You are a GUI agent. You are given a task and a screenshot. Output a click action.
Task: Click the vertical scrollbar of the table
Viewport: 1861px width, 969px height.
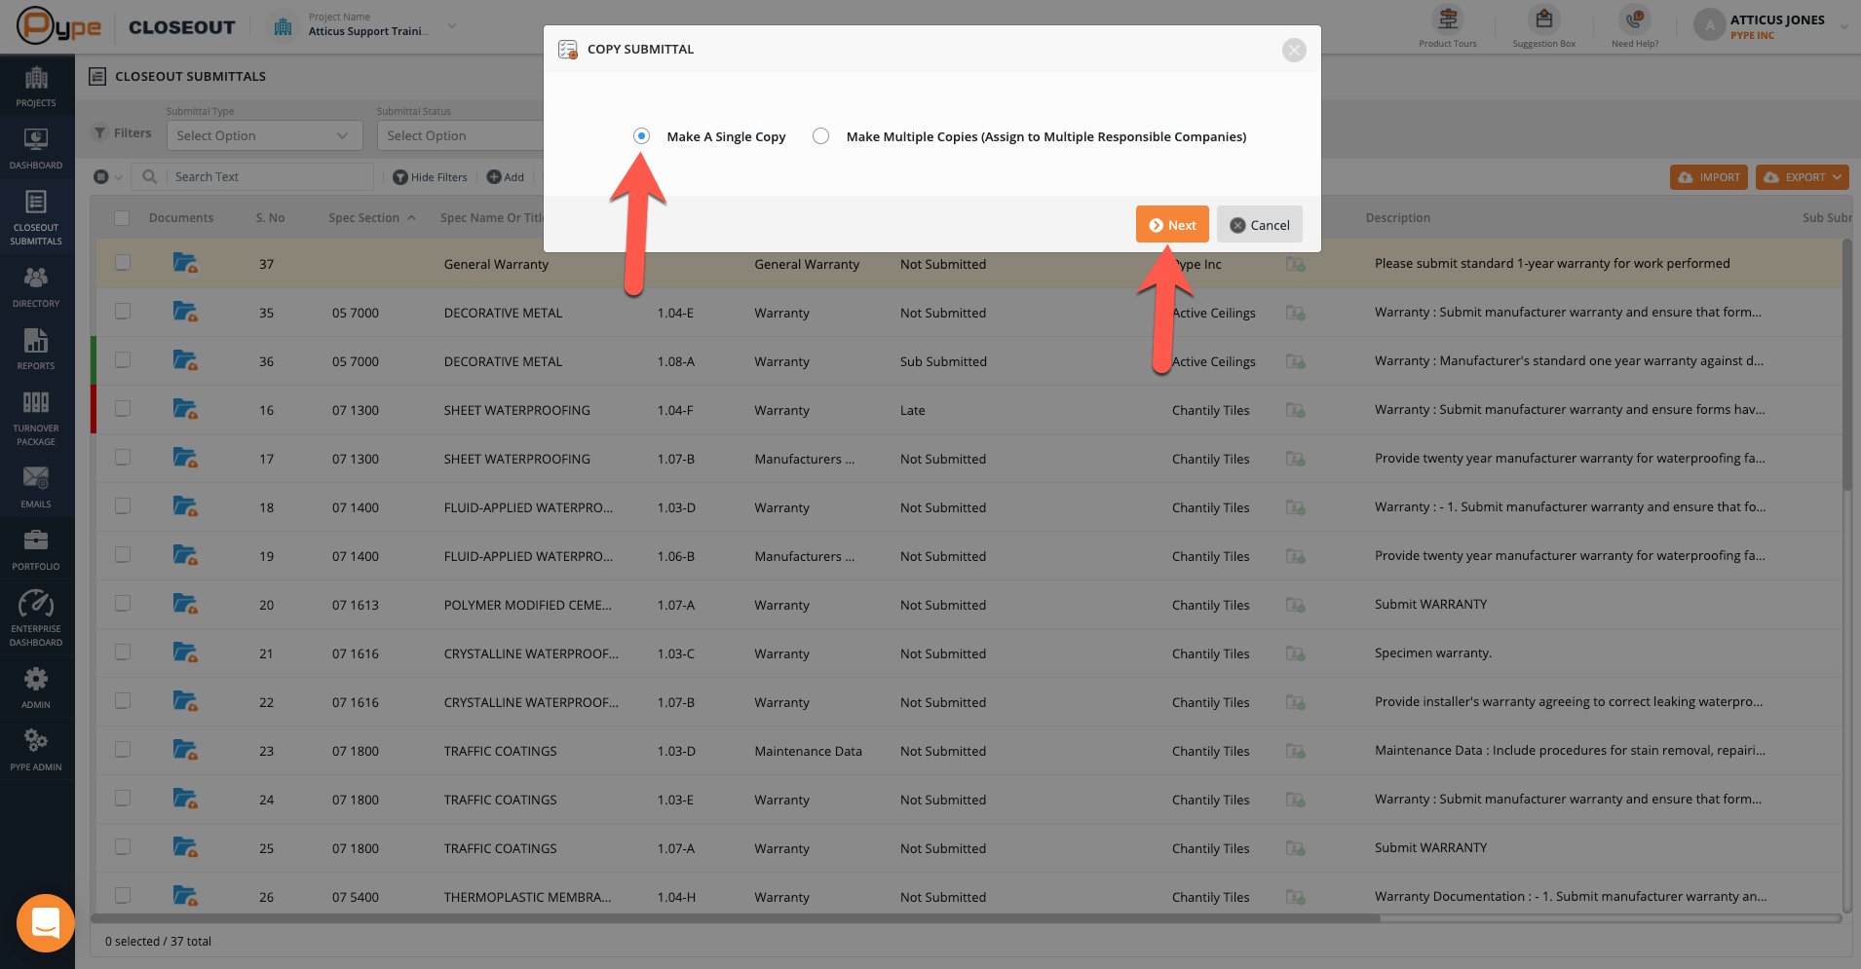(x=1846, y=365)
